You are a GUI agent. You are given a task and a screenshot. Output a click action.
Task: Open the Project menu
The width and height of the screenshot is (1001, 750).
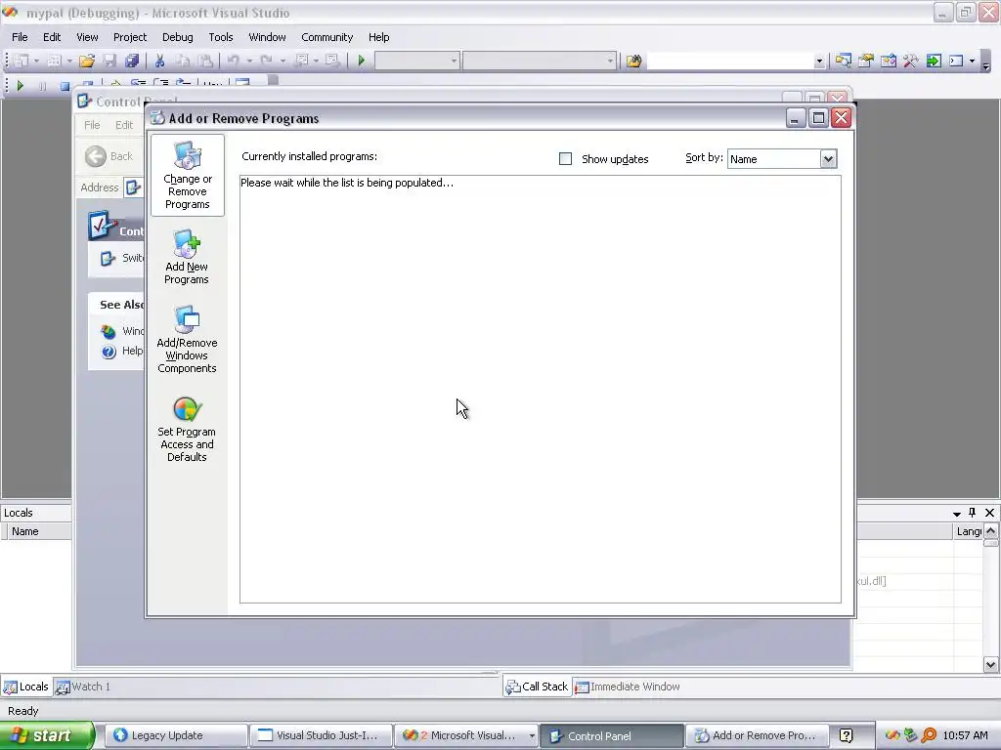point(130,37)
